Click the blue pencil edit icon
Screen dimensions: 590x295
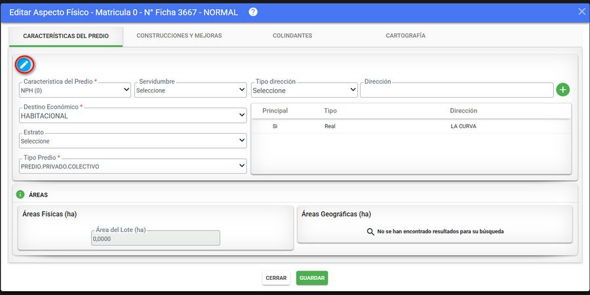(x=24, y=65)
